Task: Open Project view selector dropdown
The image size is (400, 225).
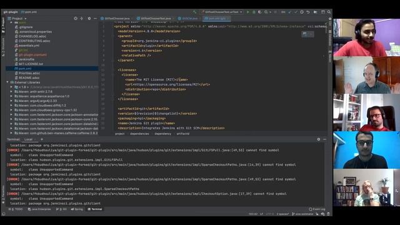Action: pyautogui.click(x=17, y=19)
